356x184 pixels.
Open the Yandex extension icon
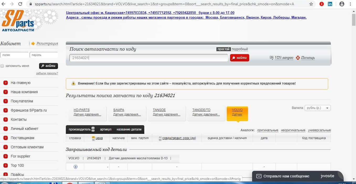[321, 4]
